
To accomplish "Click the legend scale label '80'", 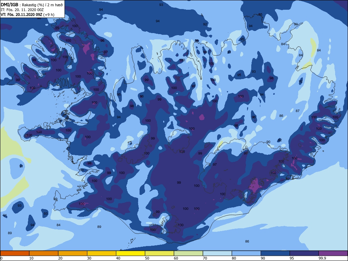I will pos(234,258).
